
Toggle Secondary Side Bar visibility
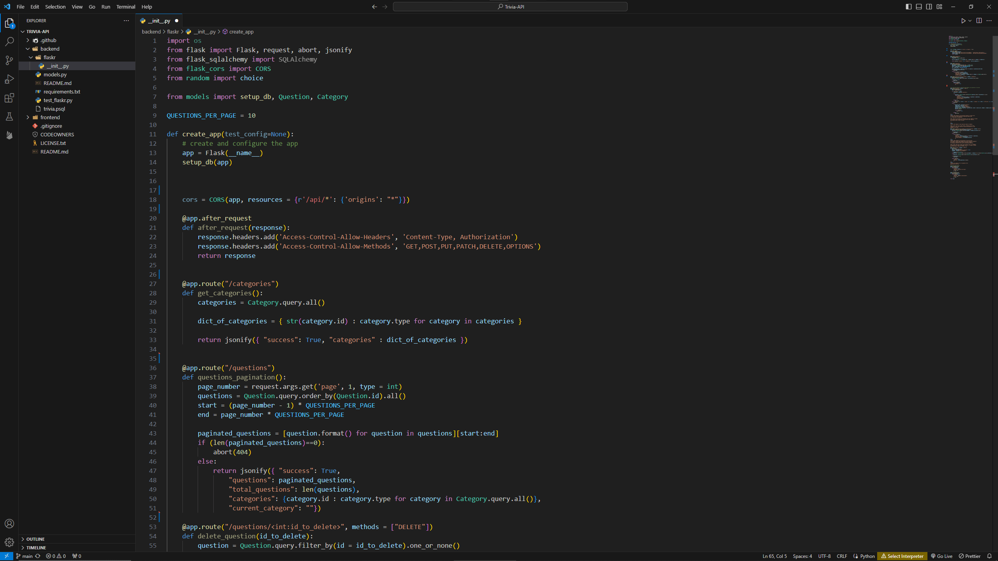[x=929, y=7]
